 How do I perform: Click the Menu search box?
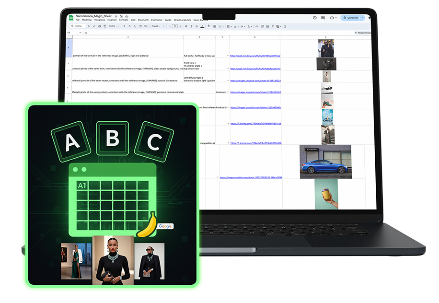(78, 26)
